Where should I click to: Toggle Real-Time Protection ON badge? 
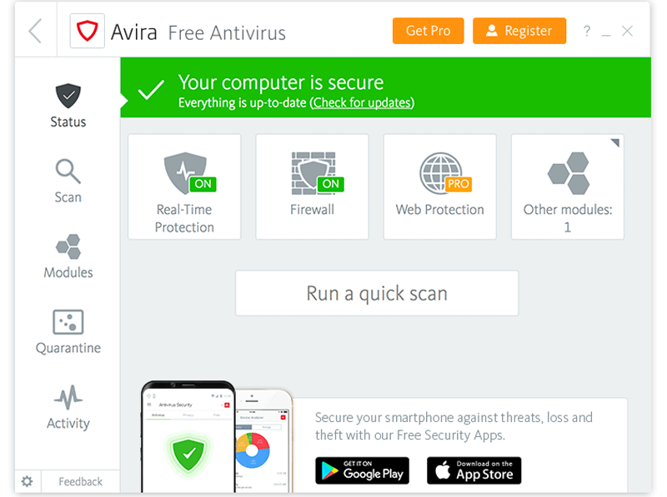203,184
